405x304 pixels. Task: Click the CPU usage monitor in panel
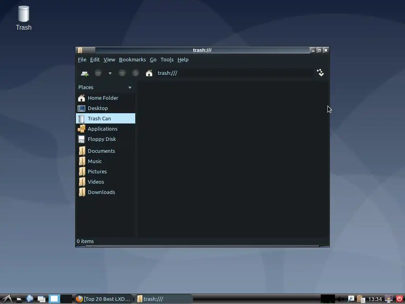(x=328, y=299)
